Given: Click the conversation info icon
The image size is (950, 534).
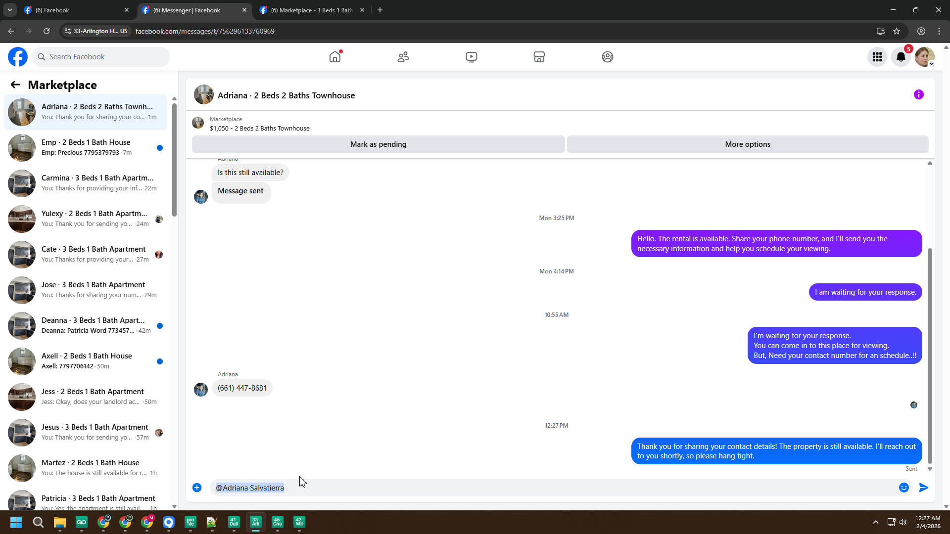Looking at the screenshot, I should tap(918, 94).
